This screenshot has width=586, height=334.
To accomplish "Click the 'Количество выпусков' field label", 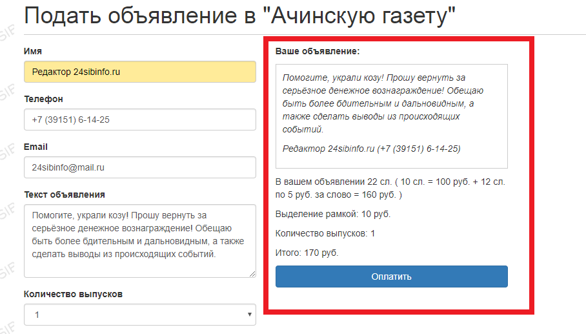I will tap(73, 295).
